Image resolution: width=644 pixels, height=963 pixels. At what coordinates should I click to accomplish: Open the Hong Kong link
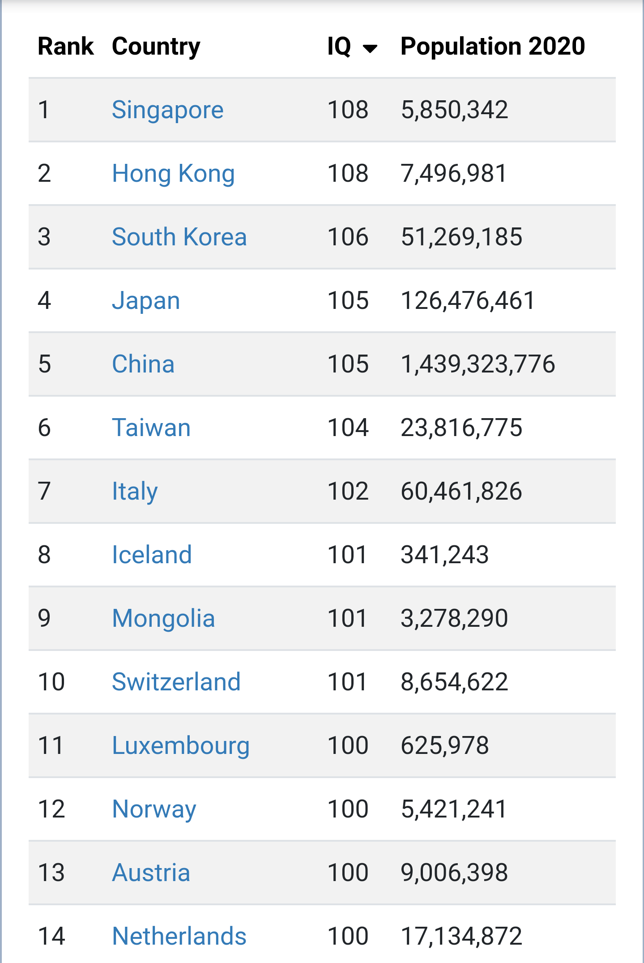(x=173, y=174)
